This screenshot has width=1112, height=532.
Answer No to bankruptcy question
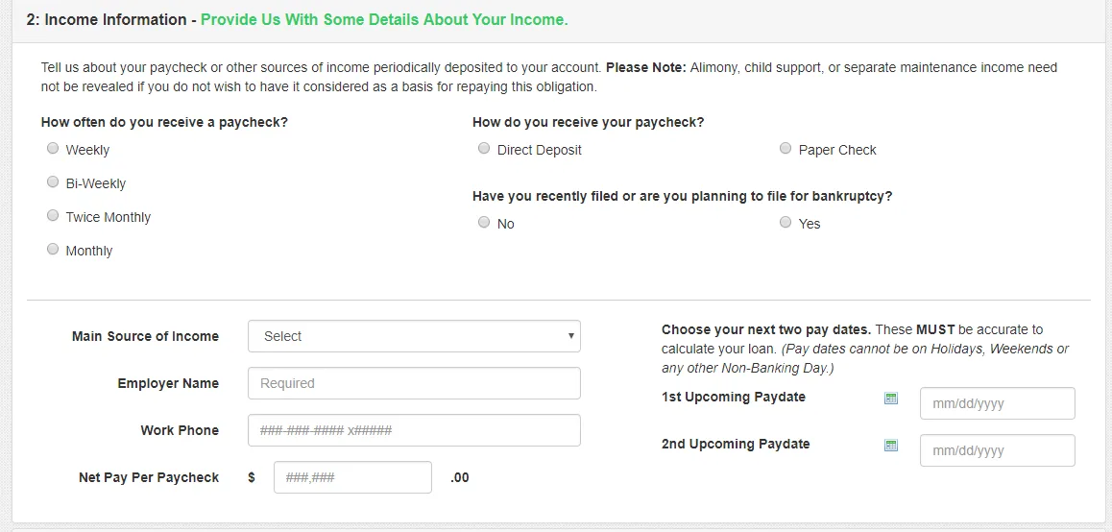[484, 223]
